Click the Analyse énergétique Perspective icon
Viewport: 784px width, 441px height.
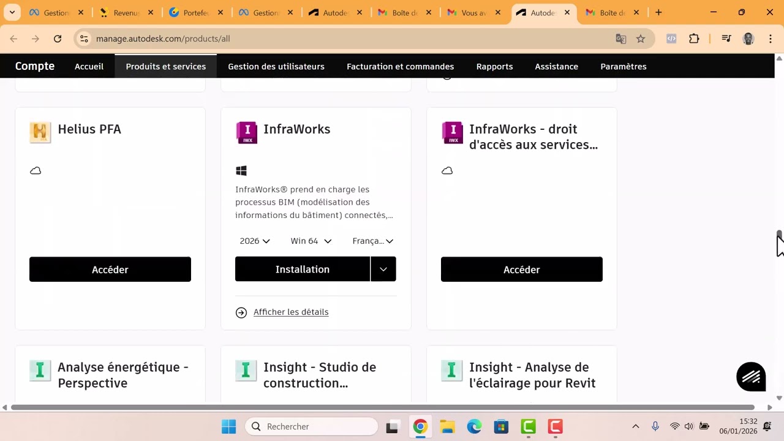pyautogui.click(x=40, y=370)
